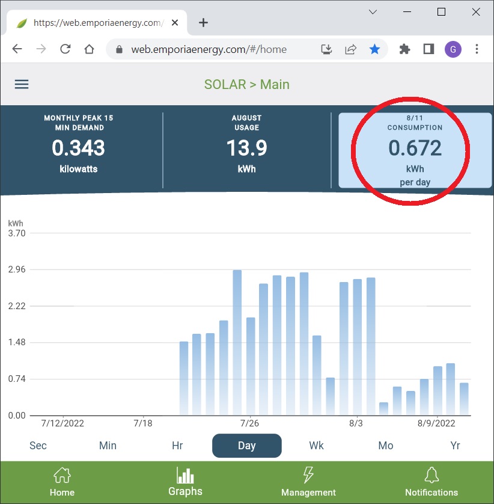Screen dimensions: 494x504
Task: Open the Chrome three-dot menu
Action: 477,49
